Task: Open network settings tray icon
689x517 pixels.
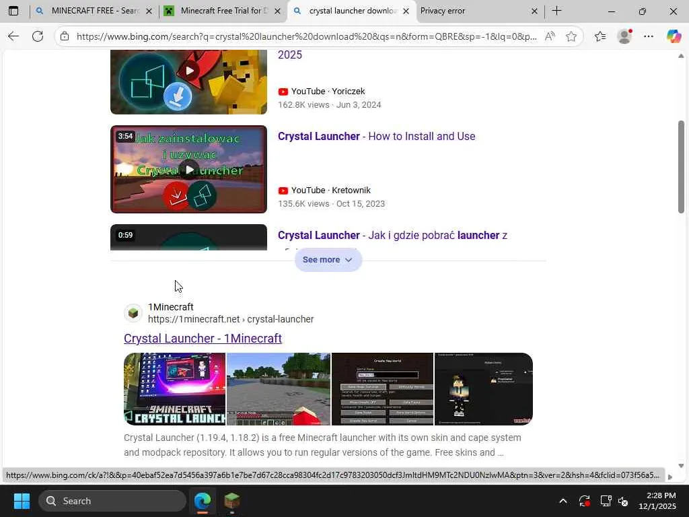Action: (606, 501)
